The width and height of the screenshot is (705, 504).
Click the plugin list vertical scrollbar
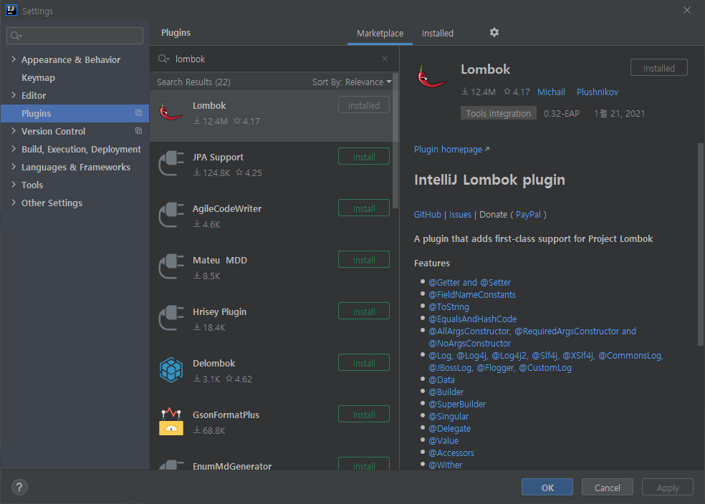tap(395, 140)
